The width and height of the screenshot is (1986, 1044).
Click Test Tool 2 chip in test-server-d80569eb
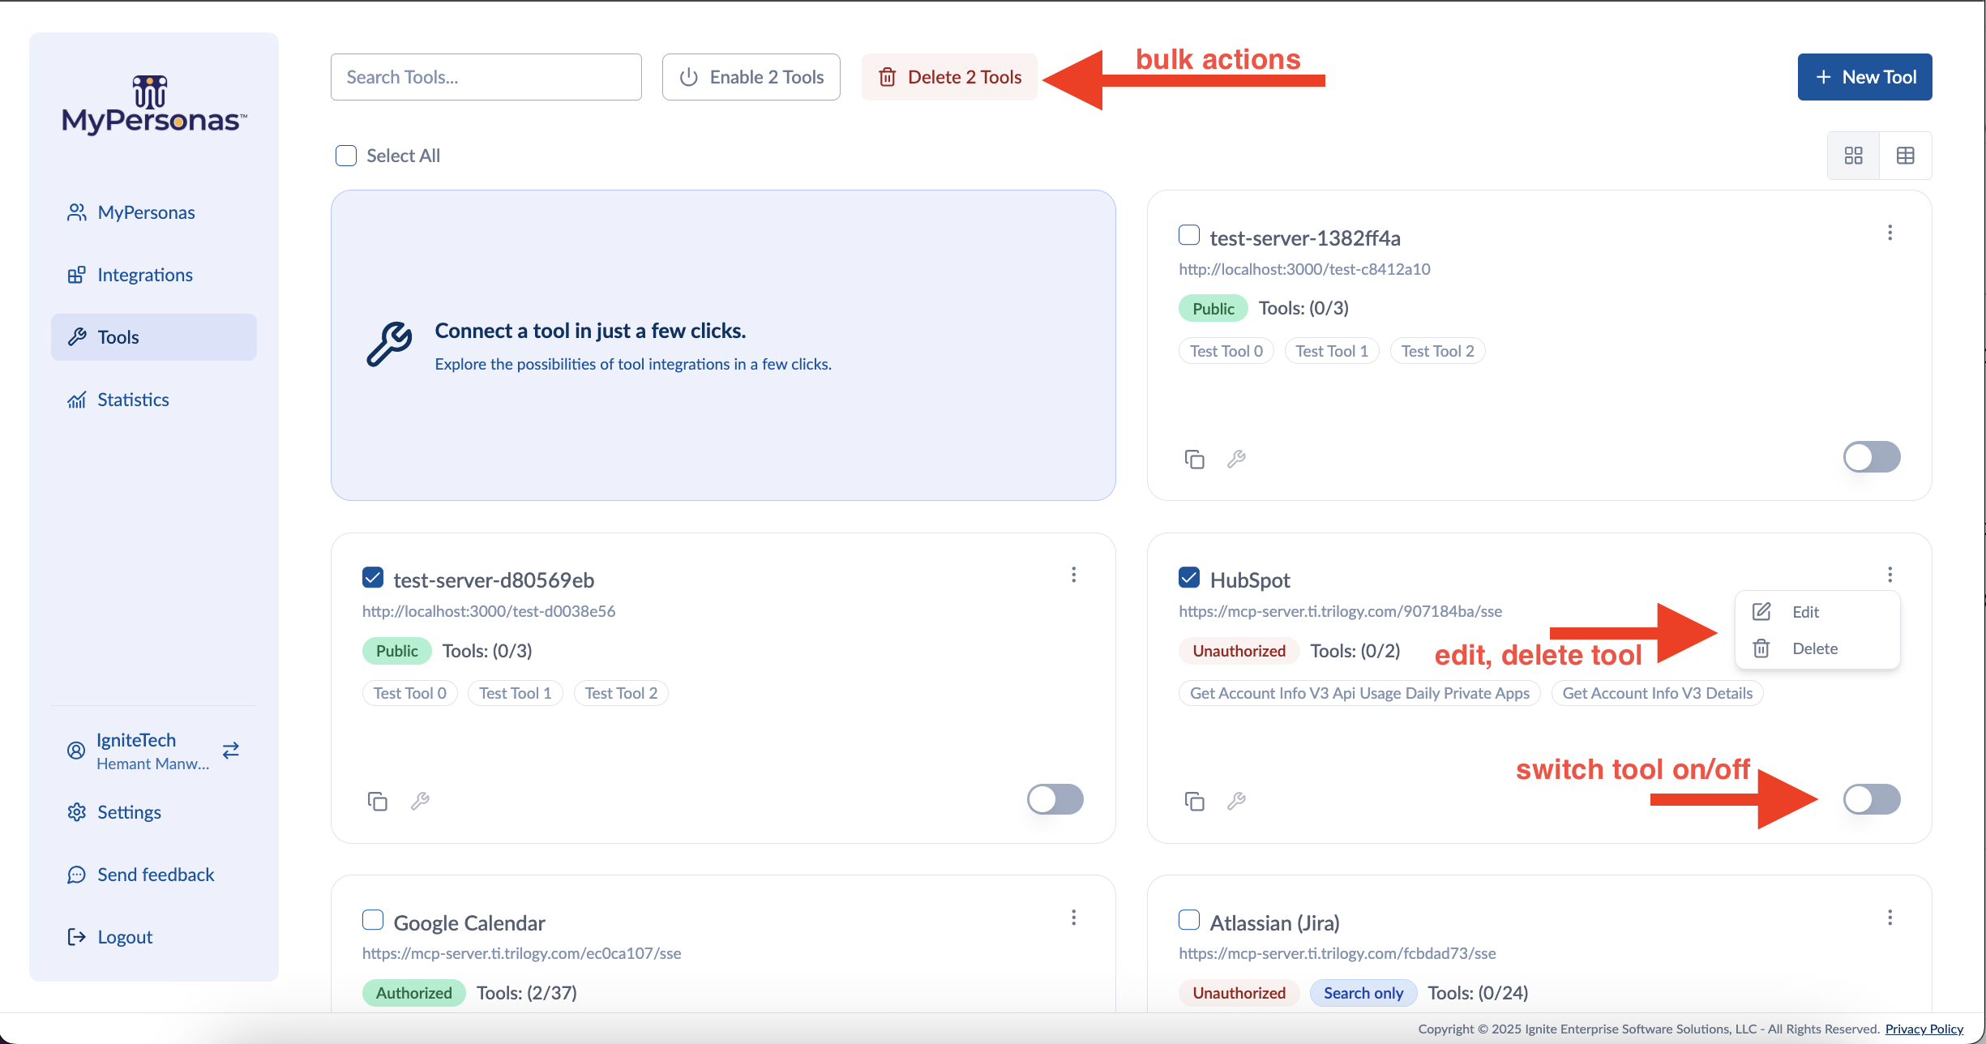(x=621, y=693)
